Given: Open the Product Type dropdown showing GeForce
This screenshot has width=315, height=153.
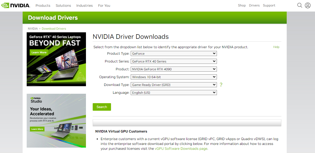Looking at the screenshot, I should point(174,53).
